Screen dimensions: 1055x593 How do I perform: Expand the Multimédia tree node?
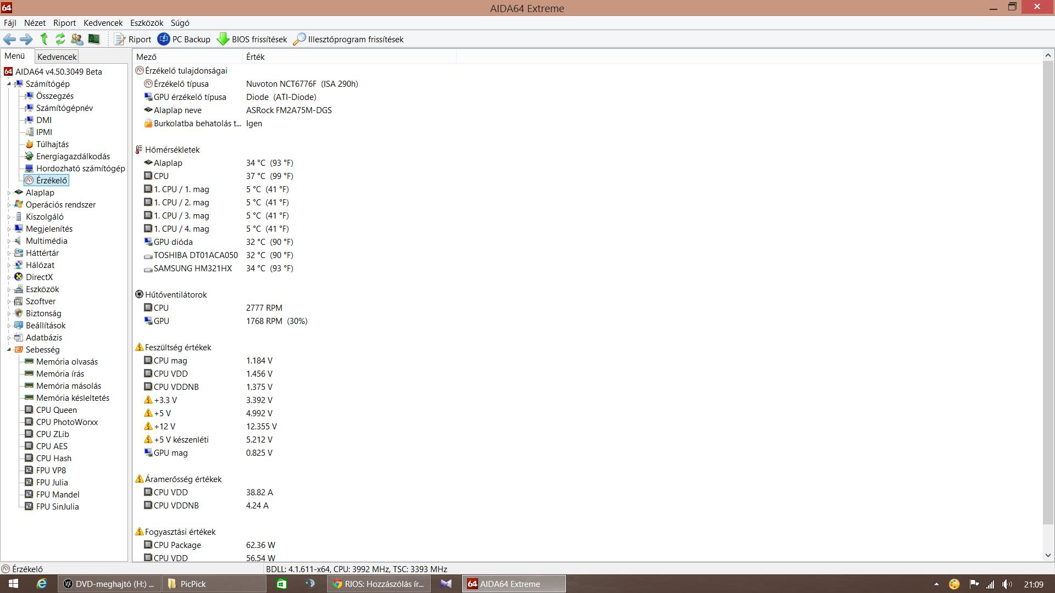(9, 241)
